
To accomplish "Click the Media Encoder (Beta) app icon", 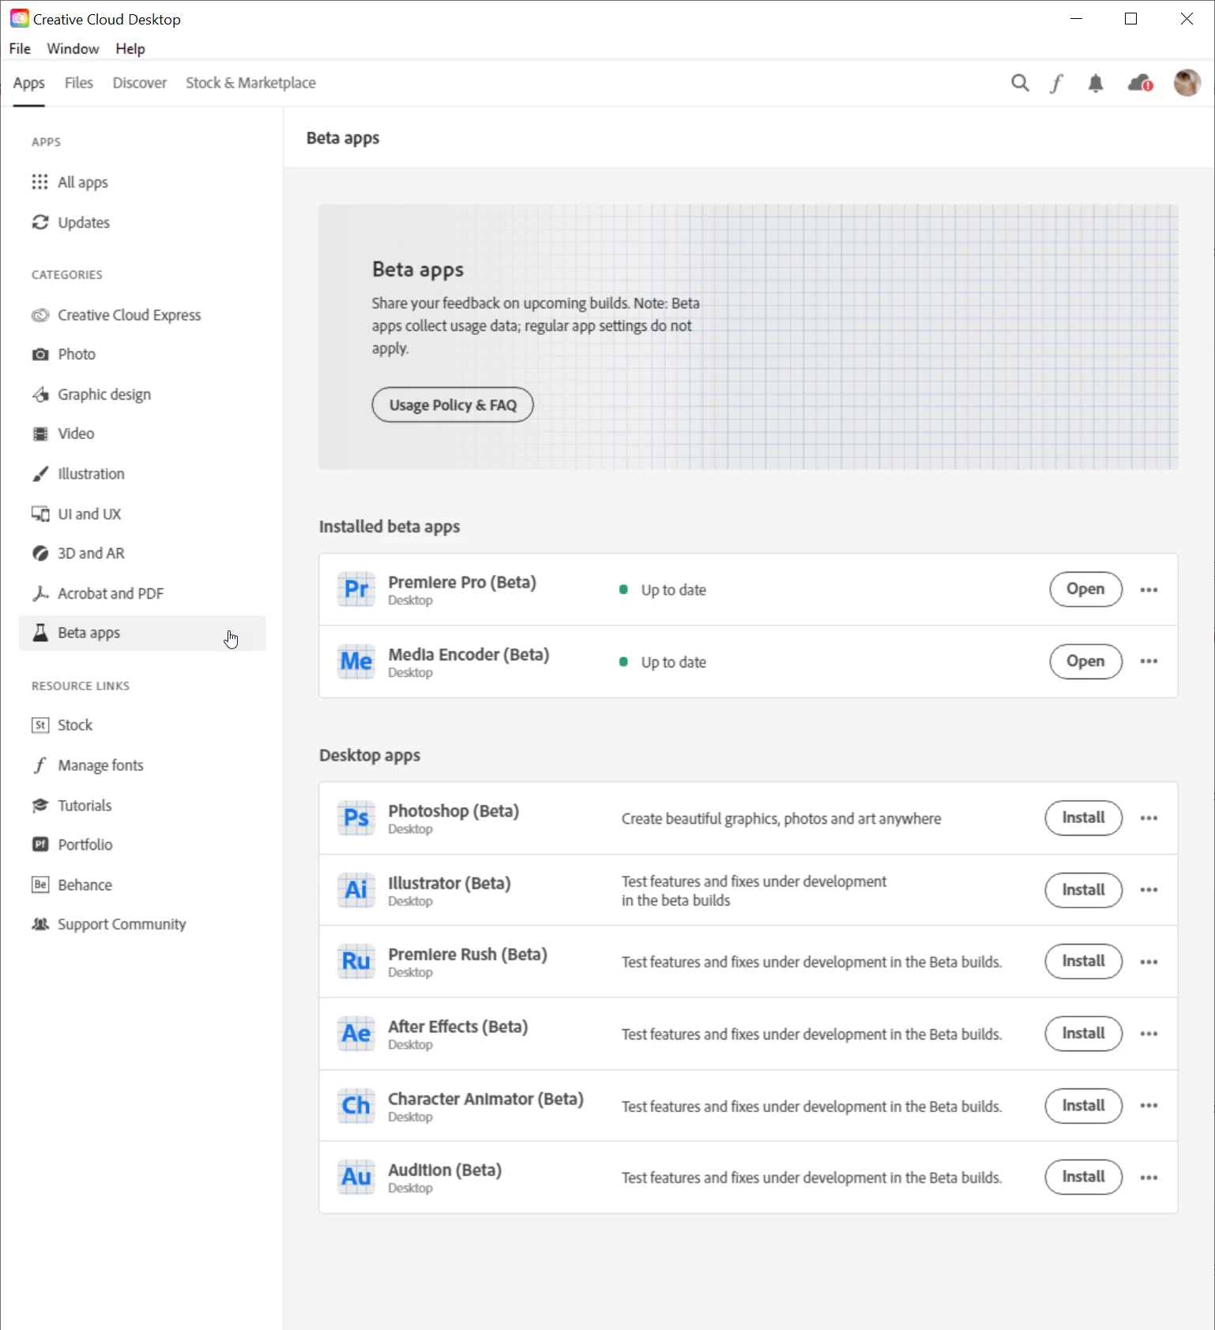I will tap(356, 661).
